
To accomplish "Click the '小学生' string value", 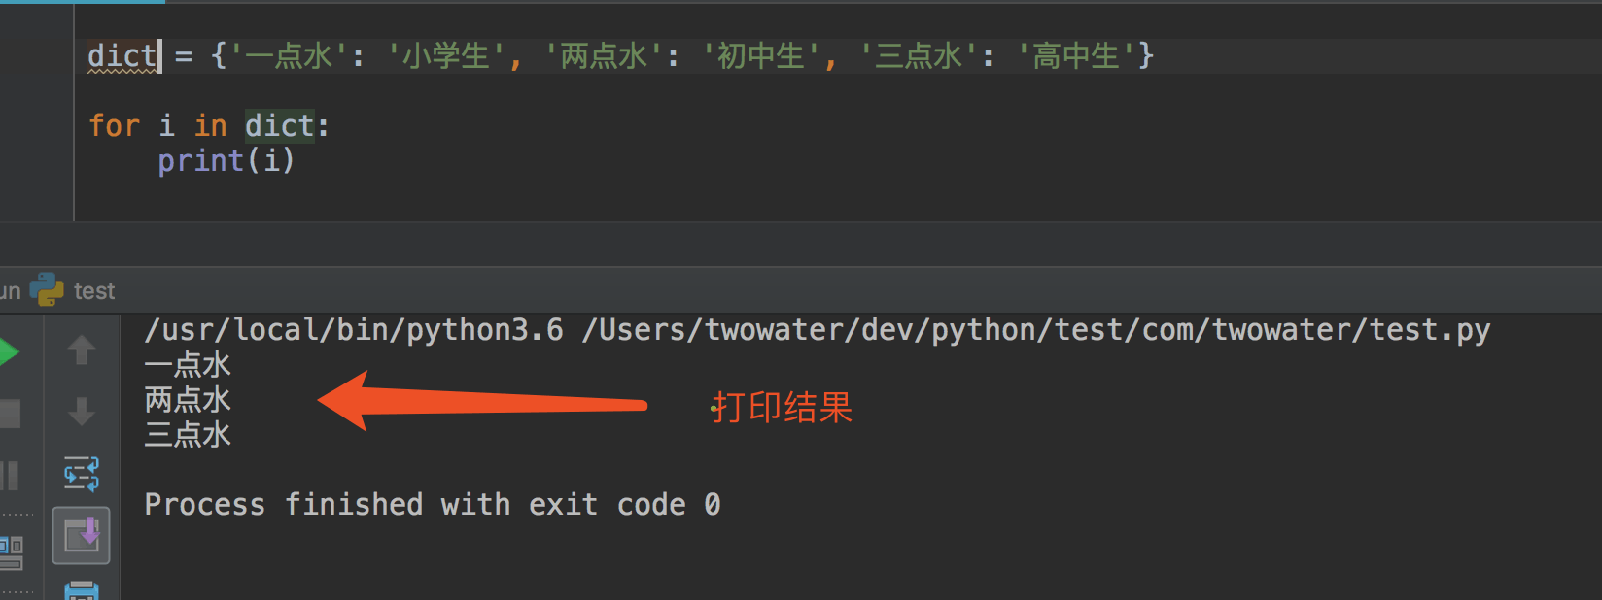I will (x=446, y=56).
